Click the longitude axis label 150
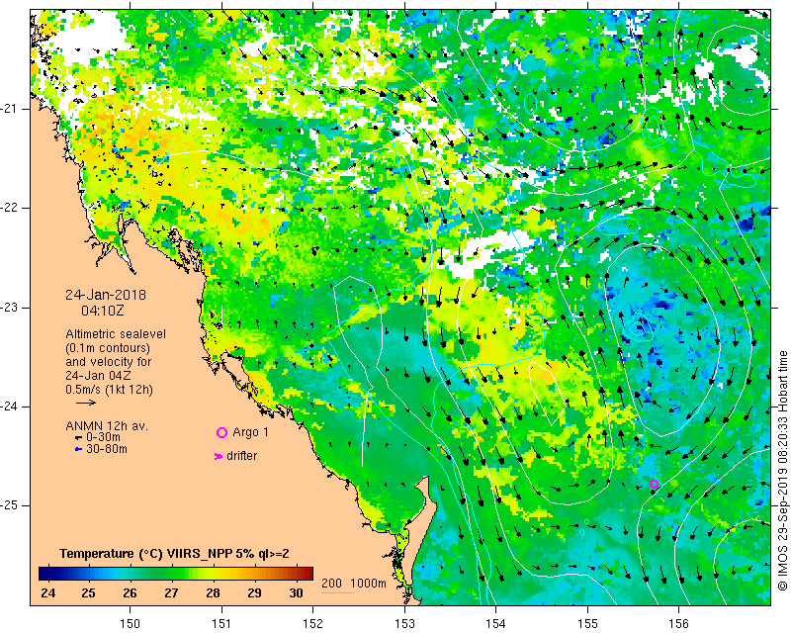The height and width of the screenshot is (633, 791). coord(131,623)
